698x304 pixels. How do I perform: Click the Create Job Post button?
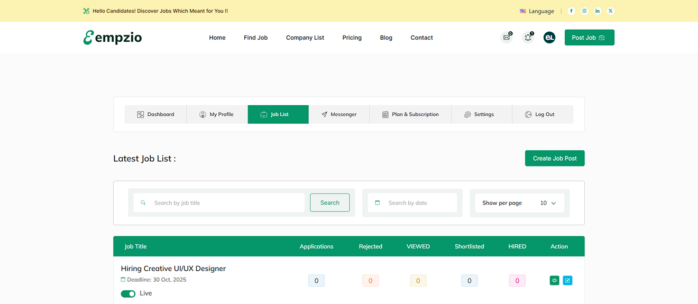click(555, 158)
